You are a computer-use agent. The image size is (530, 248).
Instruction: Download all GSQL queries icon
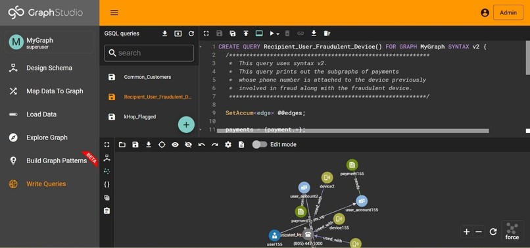pyautogui.click(x=164, y=34)
